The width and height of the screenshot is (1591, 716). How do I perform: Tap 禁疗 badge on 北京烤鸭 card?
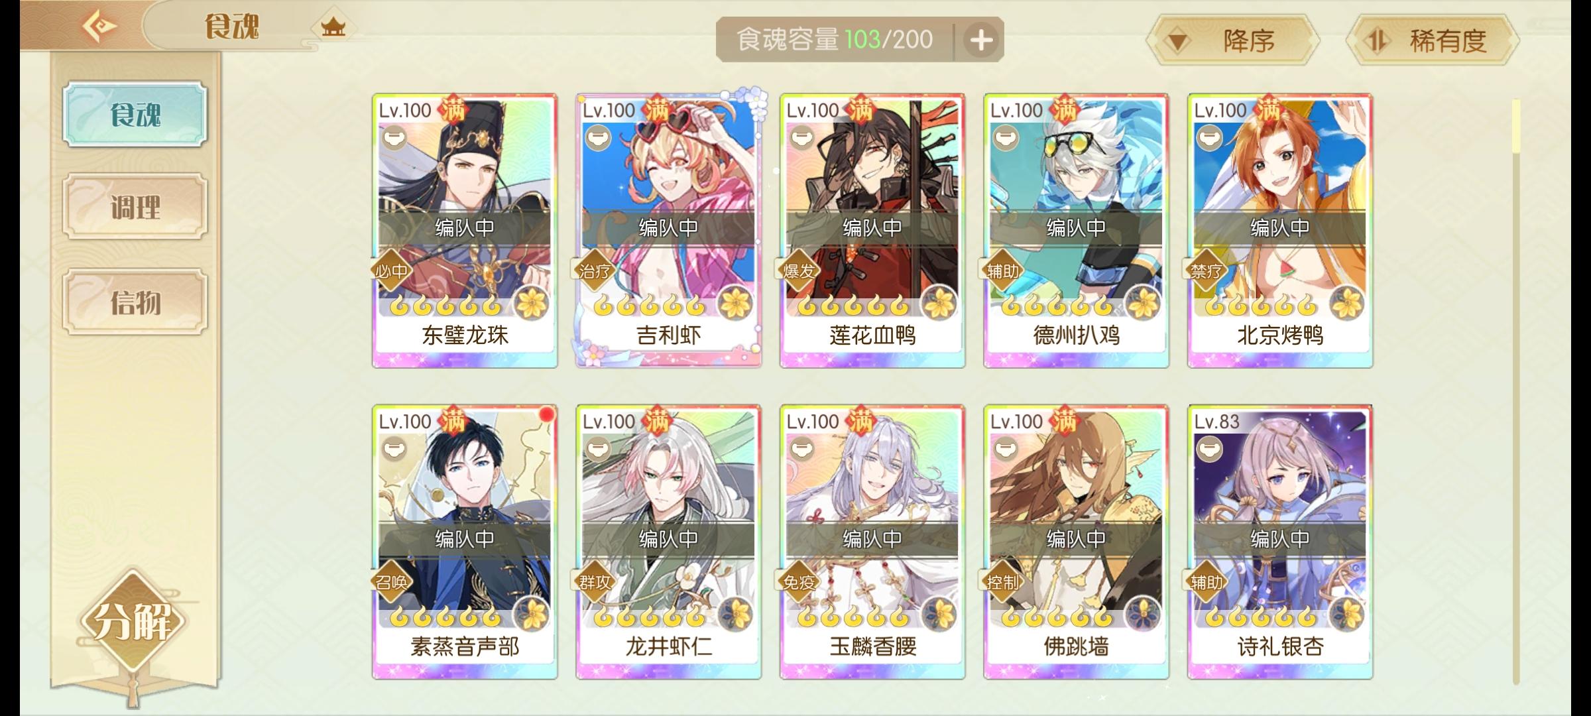1206,270
